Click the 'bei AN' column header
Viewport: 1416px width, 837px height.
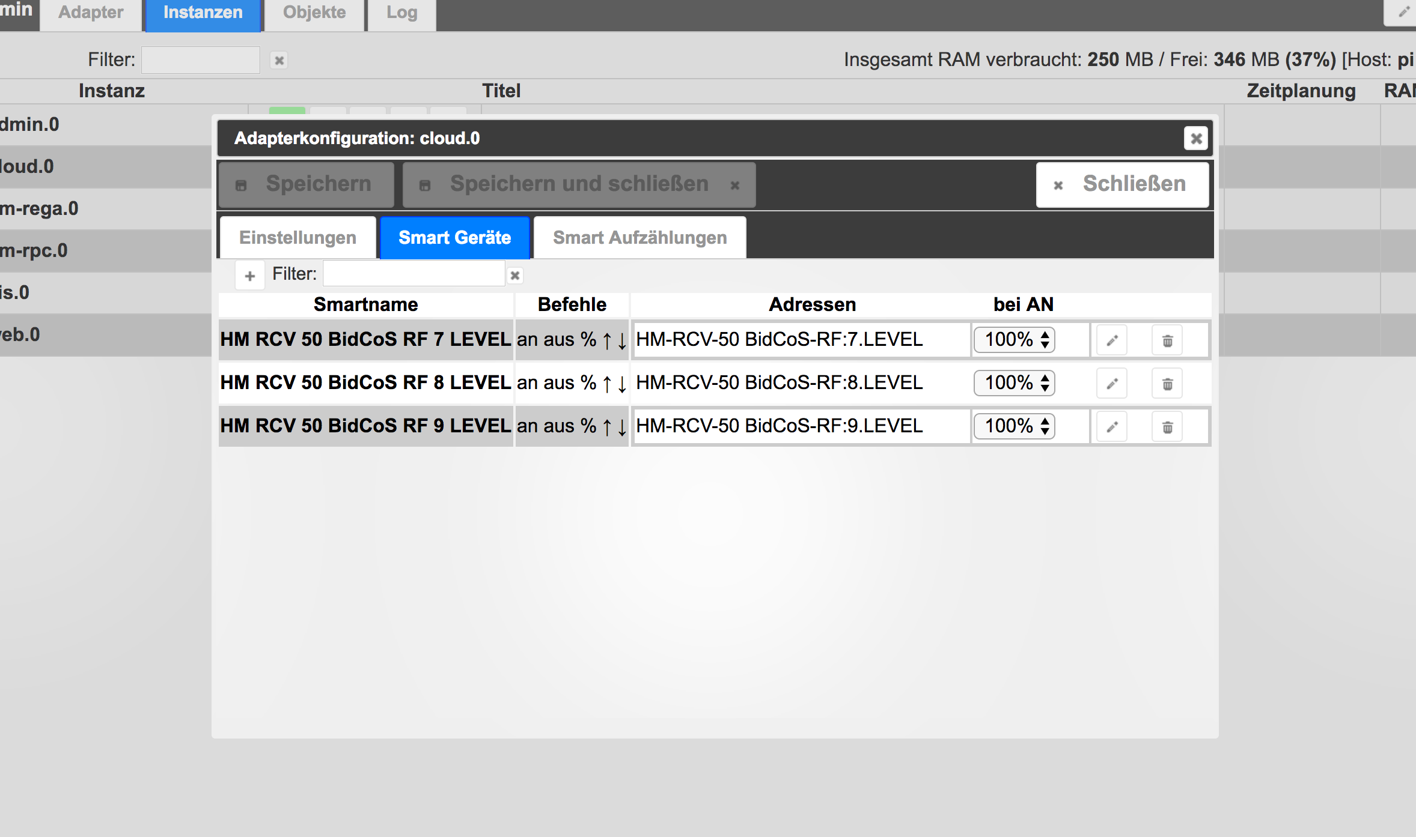click(1024, 304)
